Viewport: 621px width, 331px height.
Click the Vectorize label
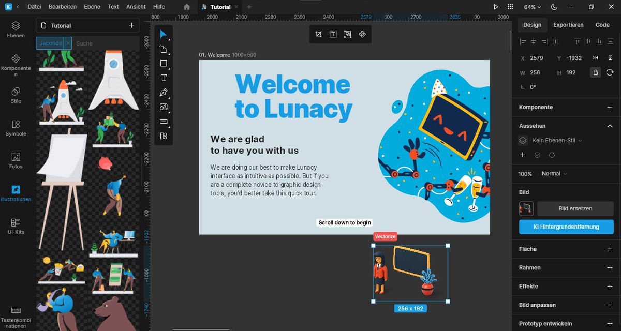point(385,236)
